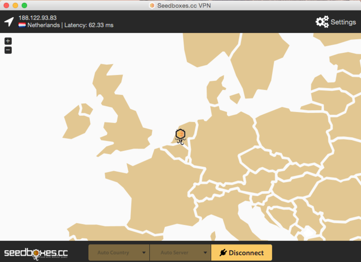Maximize the window with green button
The width and height of the screenshot is (361, 262).
25,5
